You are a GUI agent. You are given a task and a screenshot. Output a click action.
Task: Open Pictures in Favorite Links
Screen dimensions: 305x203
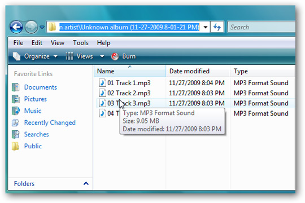pyautogui.click(x=36, y=99)
